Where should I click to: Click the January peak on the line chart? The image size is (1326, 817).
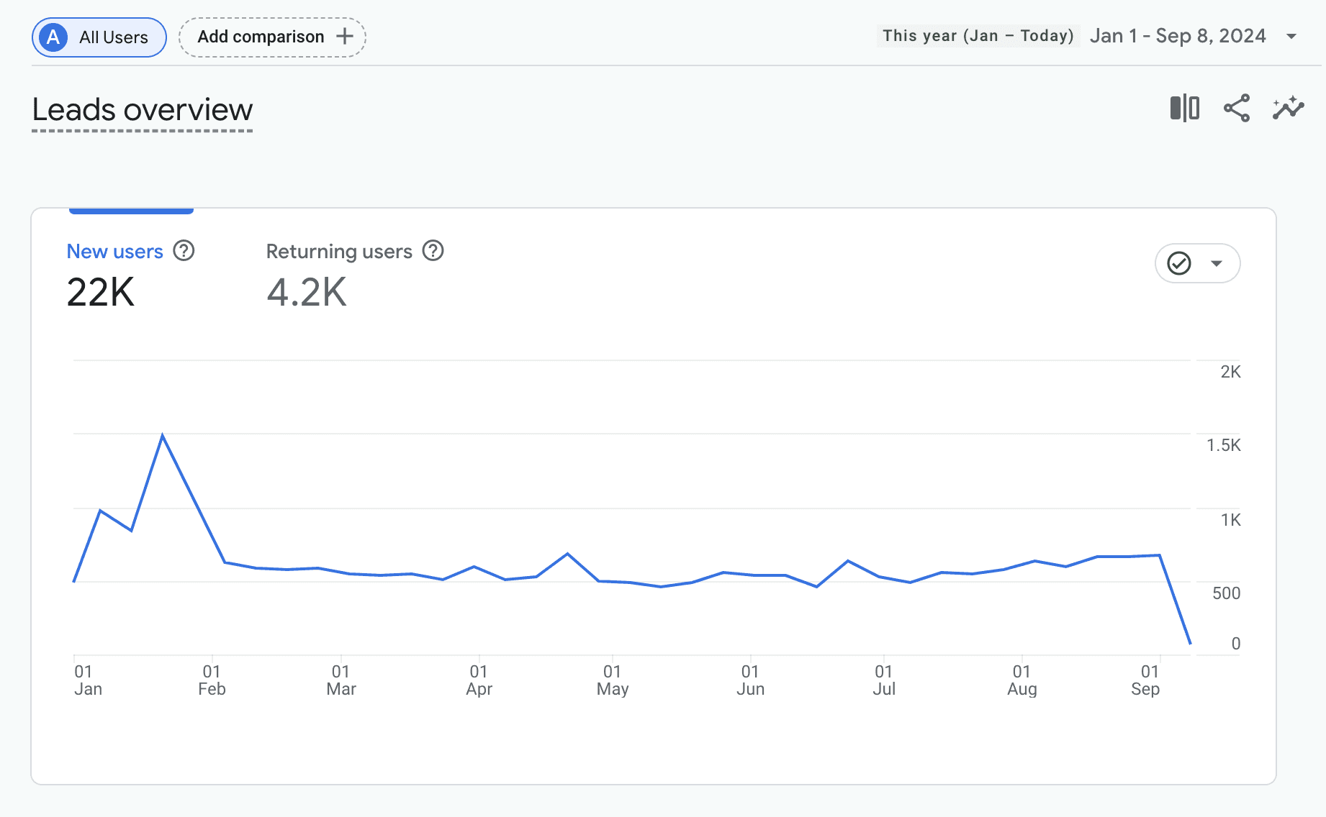(x=163, y=435)
